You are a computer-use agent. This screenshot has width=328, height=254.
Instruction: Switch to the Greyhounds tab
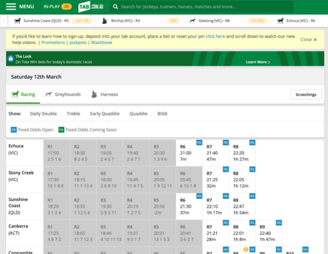pyautogui.click(x=63, y=94)
